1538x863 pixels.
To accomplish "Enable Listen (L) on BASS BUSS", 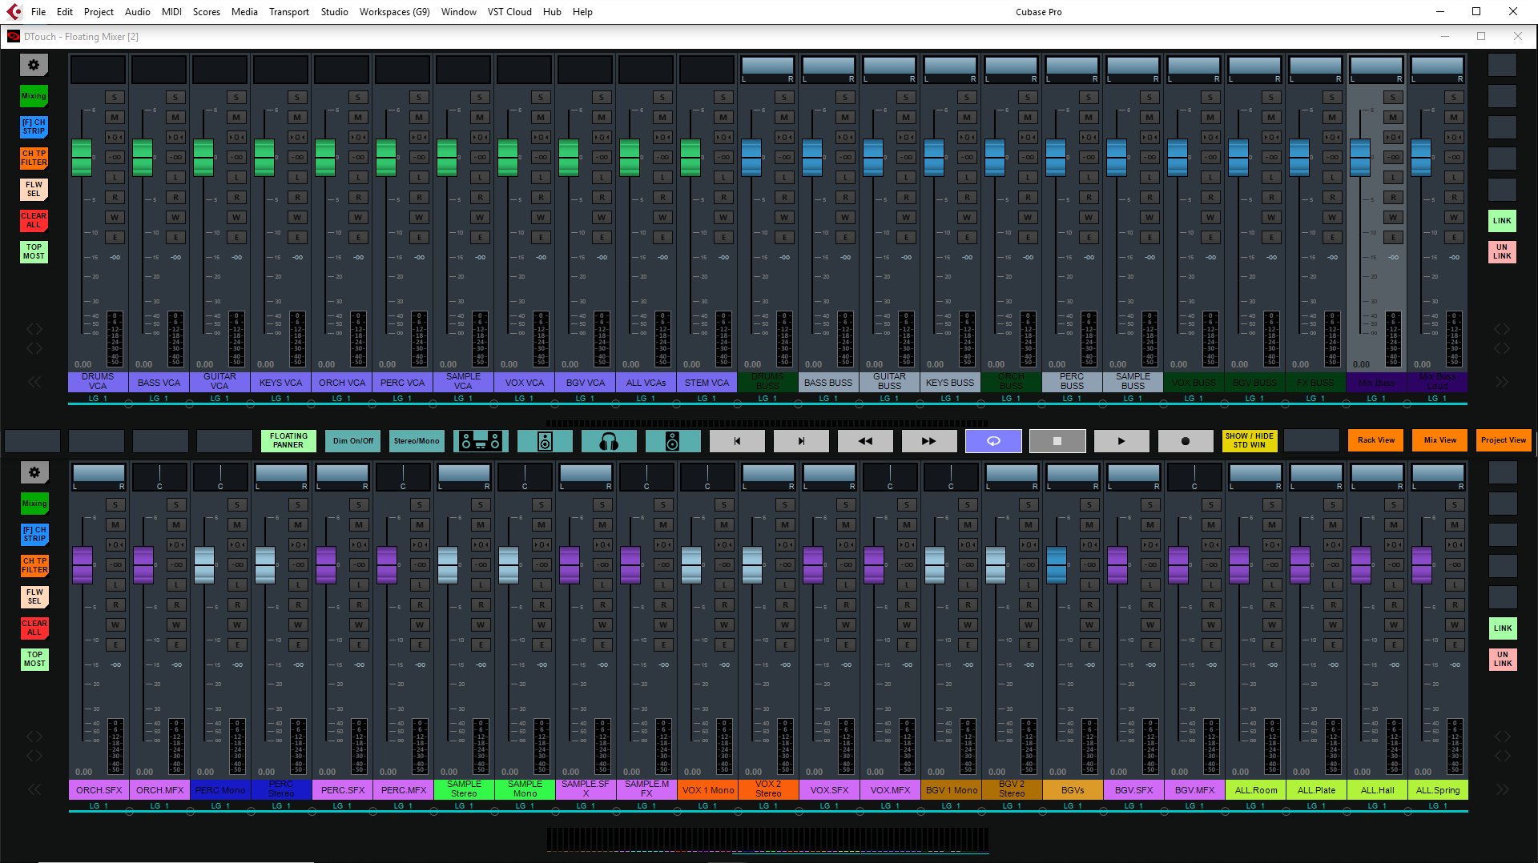I will pyautogui.click(x=845, y=177).
